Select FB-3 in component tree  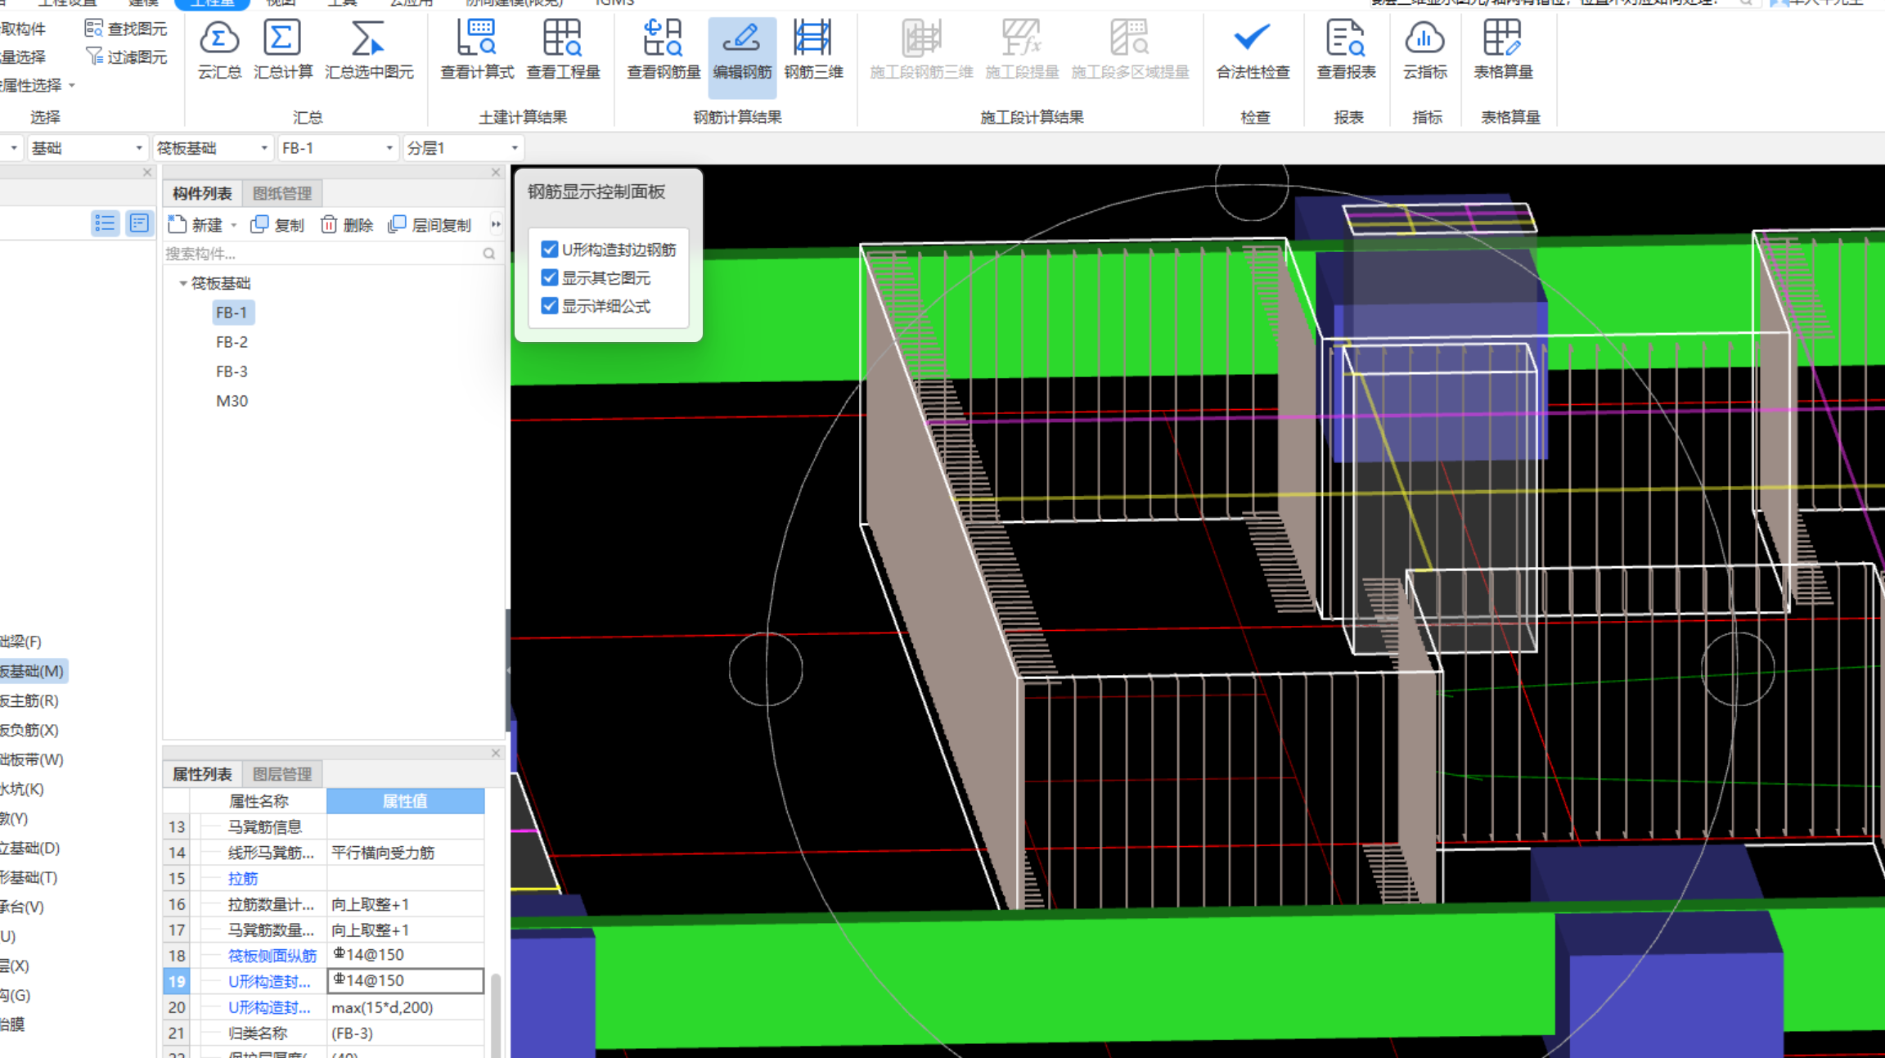click(232, 371)
